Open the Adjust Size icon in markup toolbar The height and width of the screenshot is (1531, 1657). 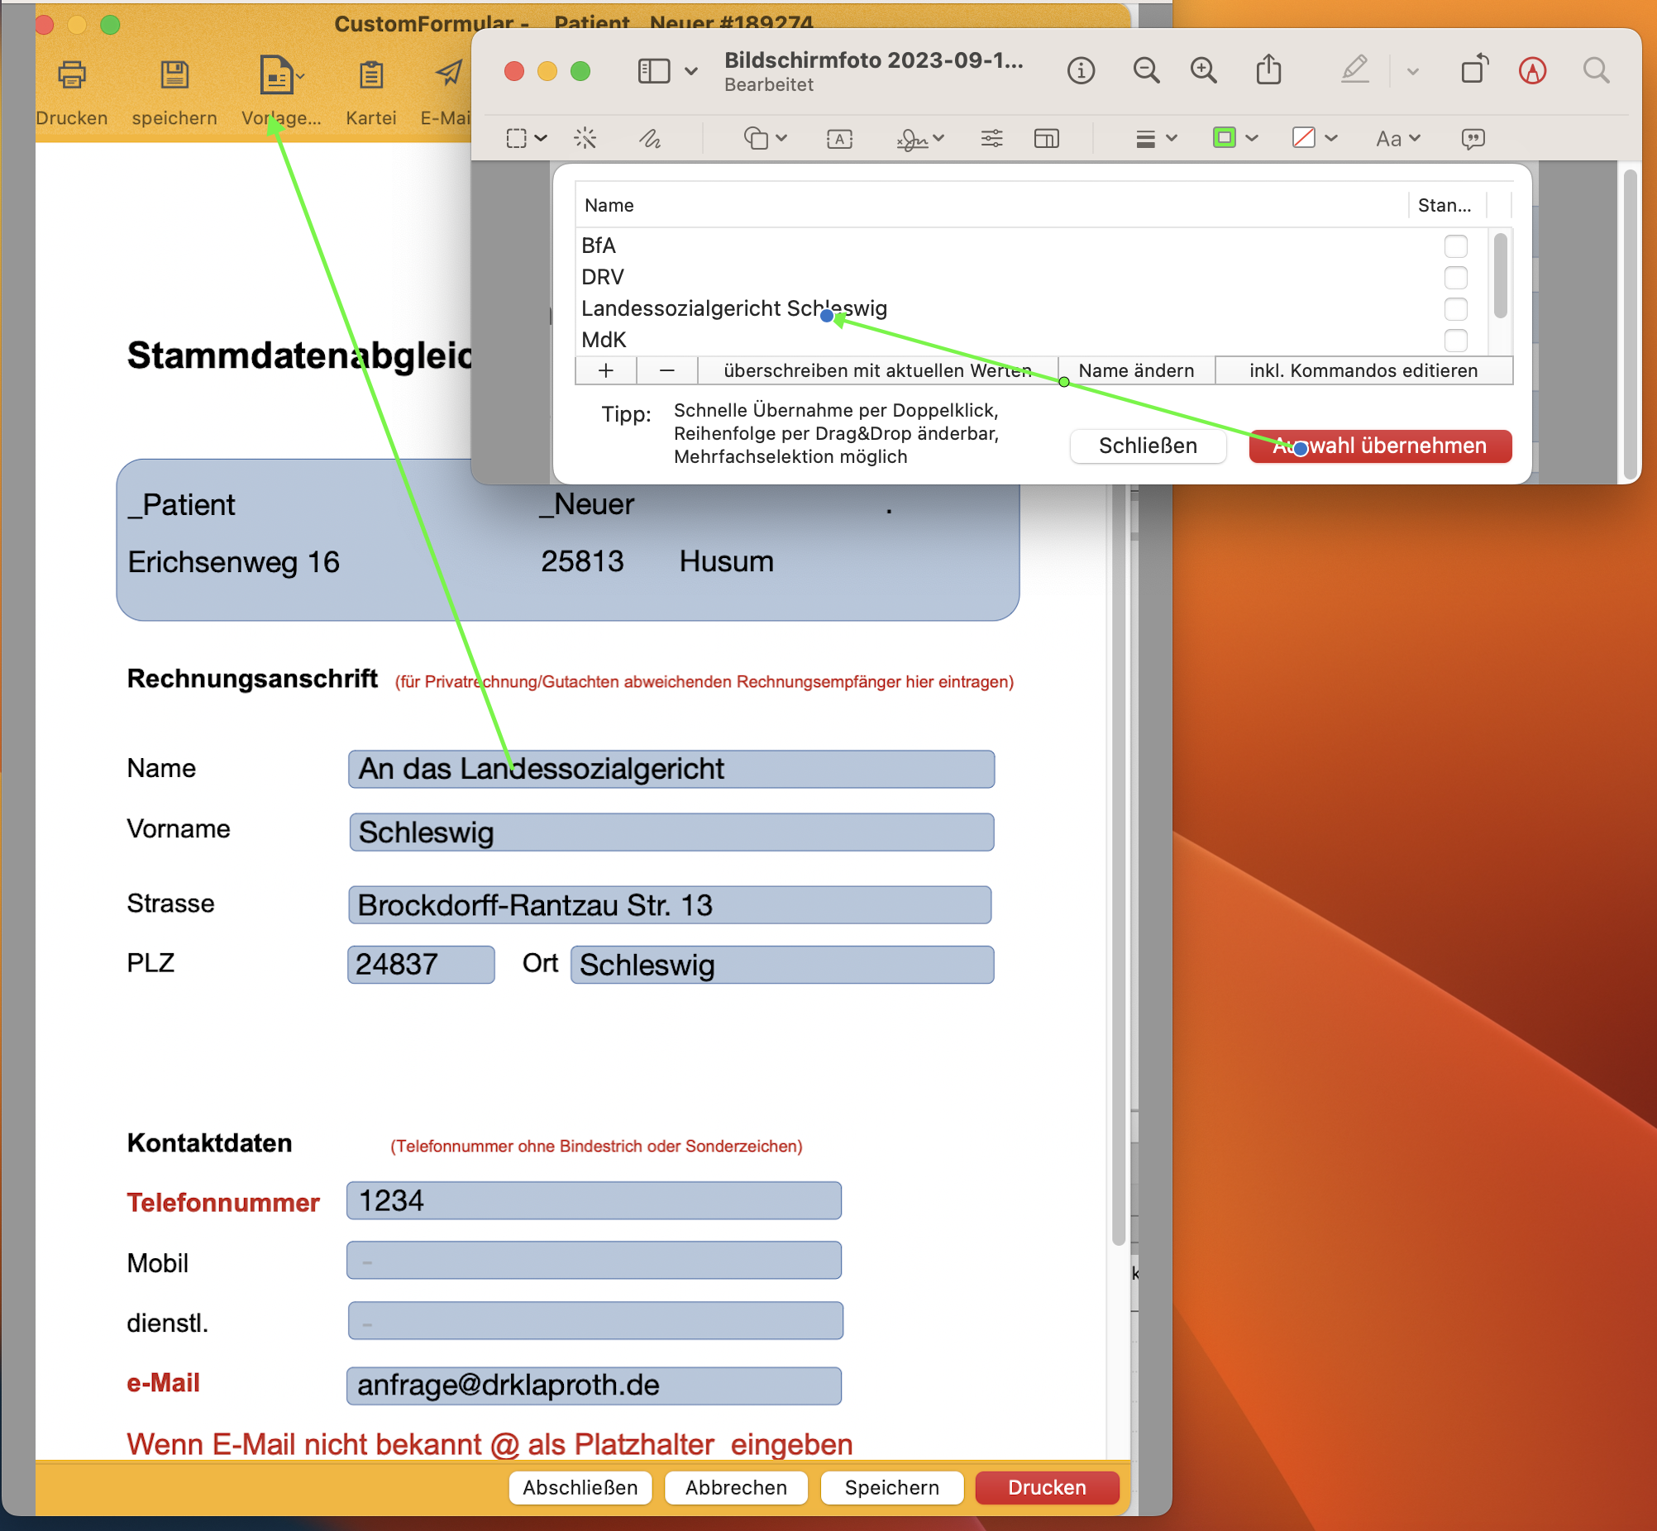[x=1047, y=138]
